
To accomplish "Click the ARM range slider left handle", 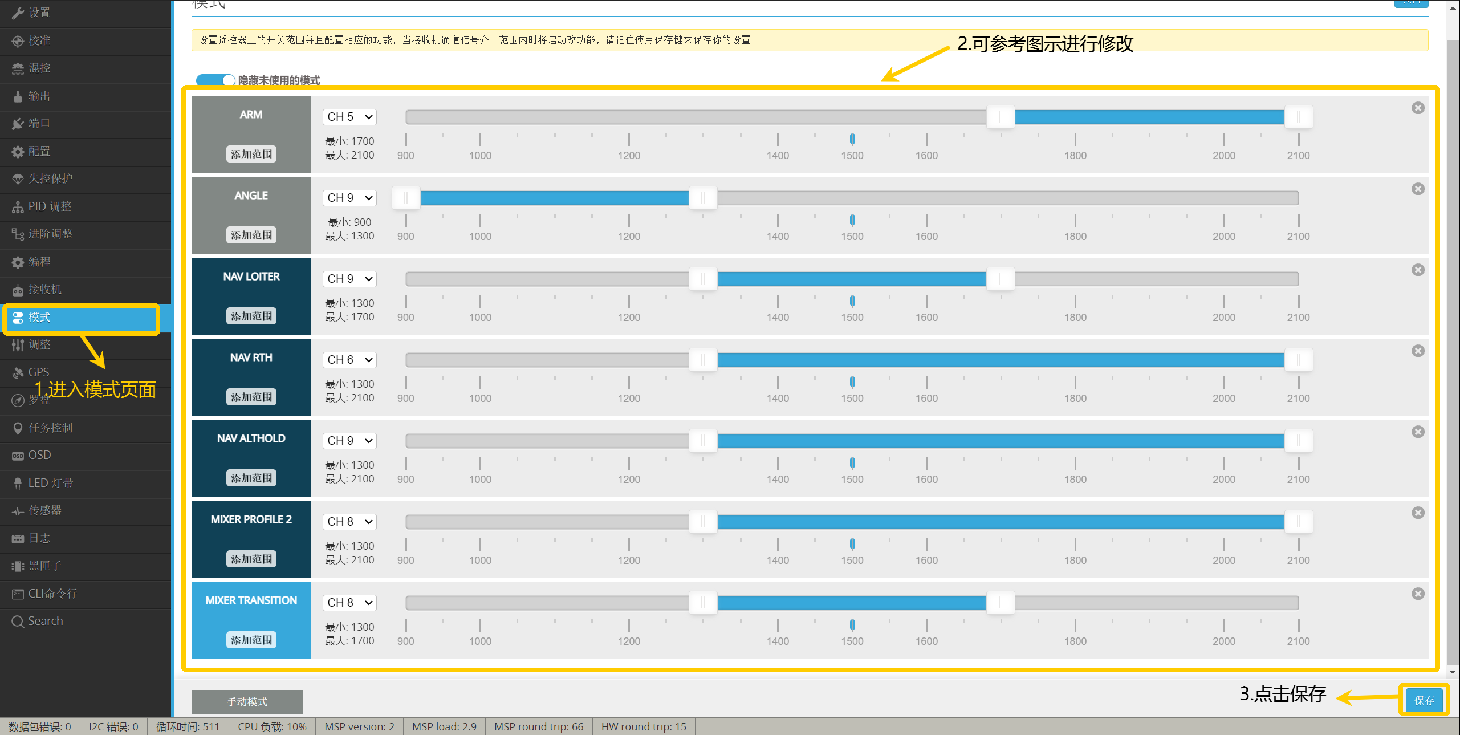I will (x=1000, y=117).
